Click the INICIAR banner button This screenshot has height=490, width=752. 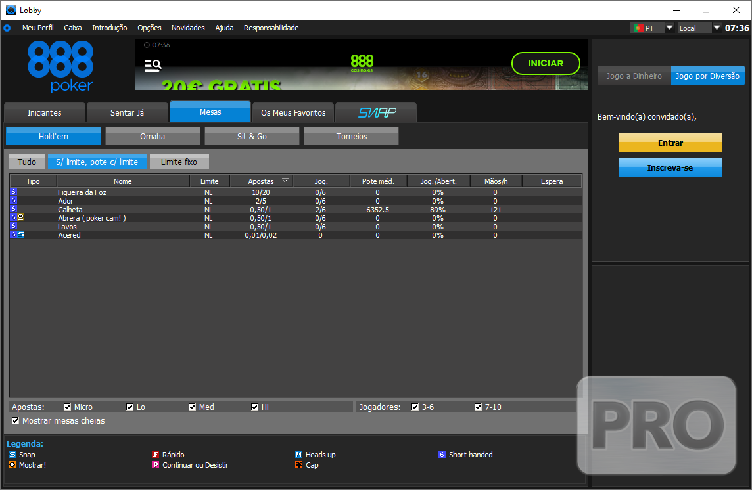(x=546, y=63)
